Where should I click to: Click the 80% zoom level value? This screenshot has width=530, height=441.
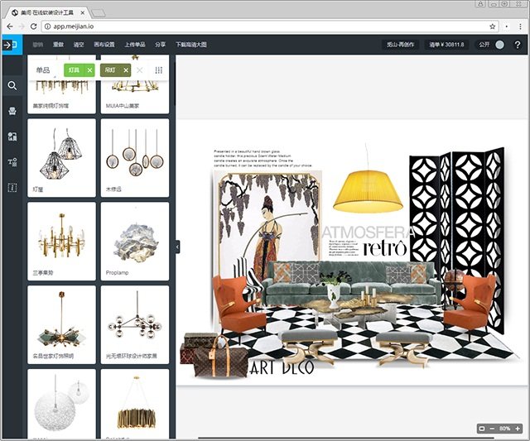point(504,429)
